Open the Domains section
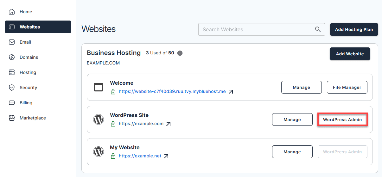382x177 pixels. (29, 57)
